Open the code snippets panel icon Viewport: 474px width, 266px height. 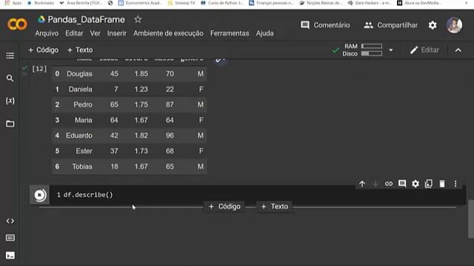point(10,221)
